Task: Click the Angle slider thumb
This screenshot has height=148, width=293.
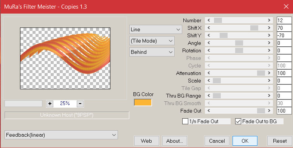Action: [239, 43]
